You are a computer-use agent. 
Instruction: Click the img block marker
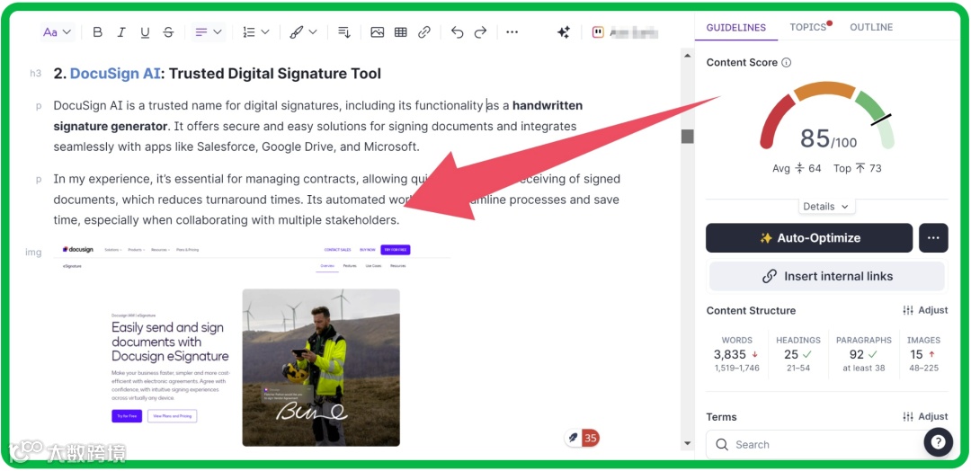[x=33, y=252]
